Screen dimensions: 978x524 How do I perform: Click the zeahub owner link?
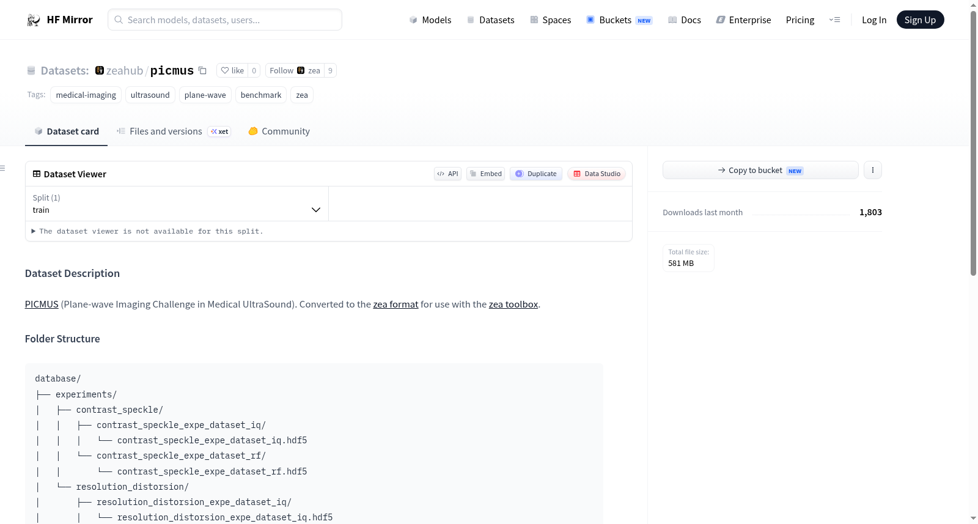(125, 71)
